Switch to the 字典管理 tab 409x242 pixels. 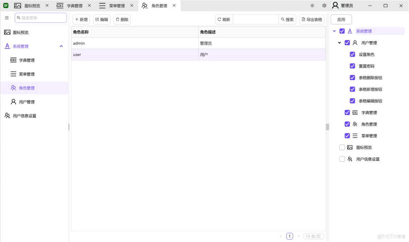pyautogui.click(x=74, y=6)
